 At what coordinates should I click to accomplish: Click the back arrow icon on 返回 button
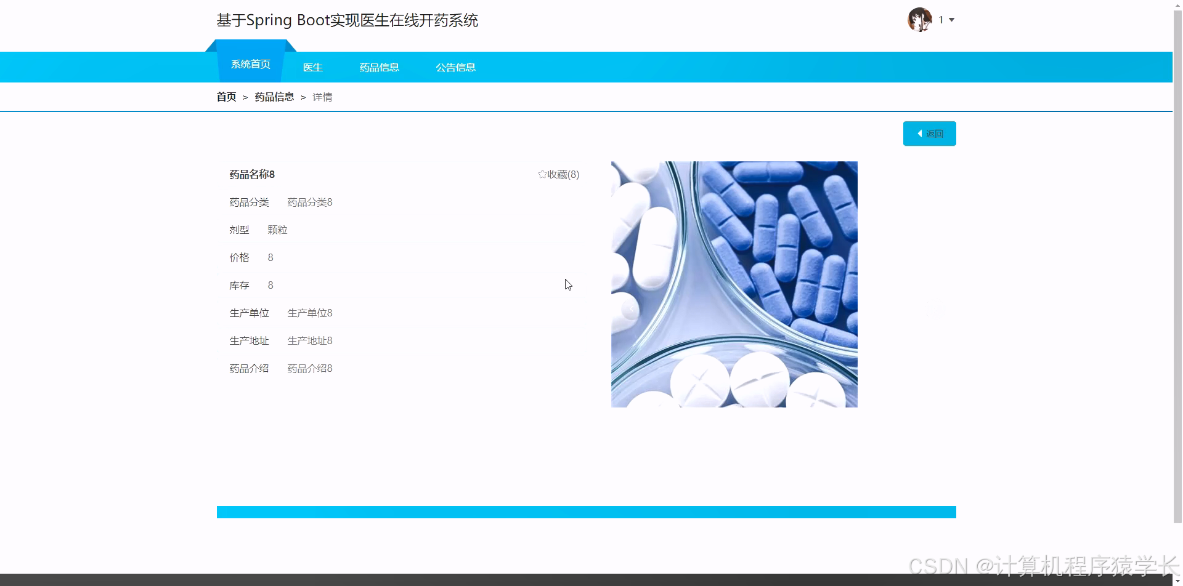click(x=921, y=133)
